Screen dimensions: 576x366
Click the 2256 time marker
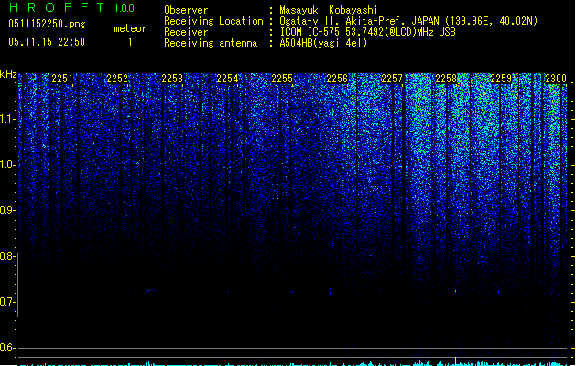tap(337, 79)
